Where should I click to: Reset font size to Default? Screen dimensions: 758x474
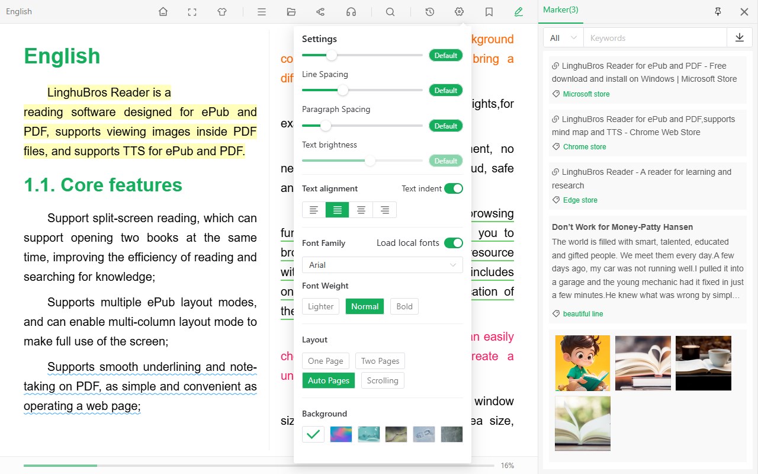[x=446, y=55]
